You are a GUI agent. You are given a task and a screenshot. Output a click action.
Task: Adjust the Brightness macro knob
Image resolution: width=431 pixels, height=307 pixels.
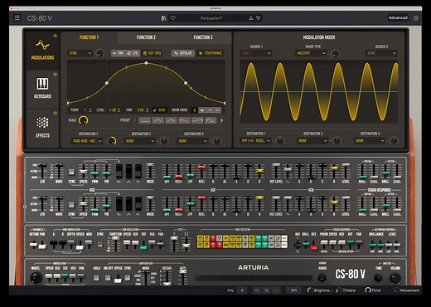point(310,290)
